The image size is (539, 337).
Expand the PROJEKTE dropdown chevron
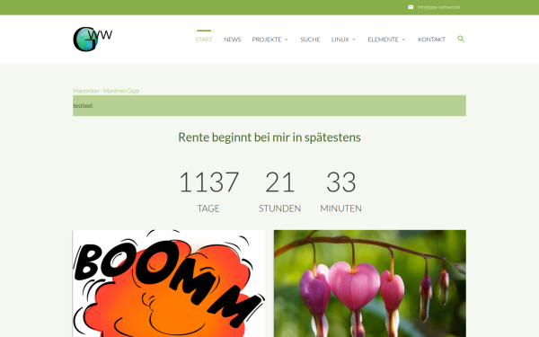click(x=286, y=40)
